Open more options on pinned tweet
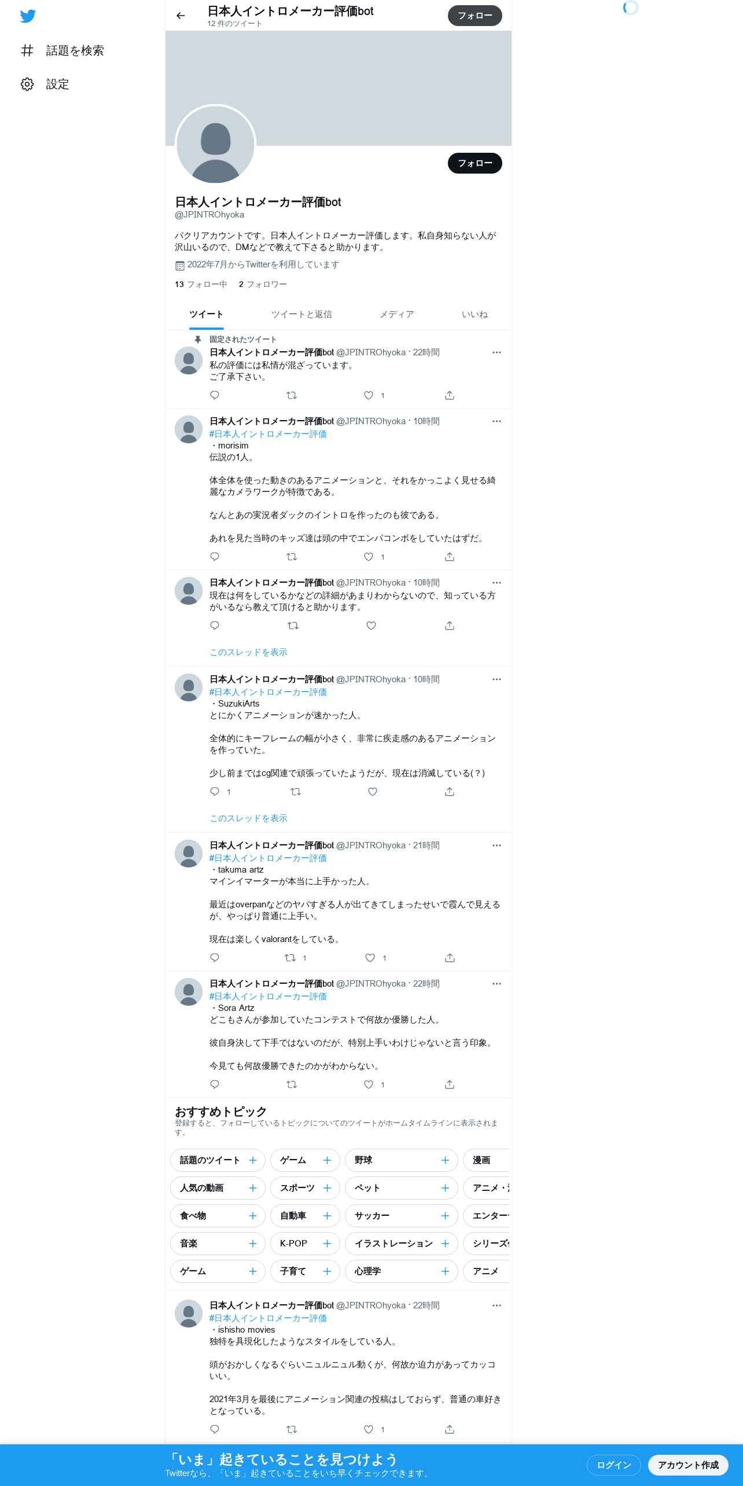This screenshot has width=743, height=1486. coord(496,352)
